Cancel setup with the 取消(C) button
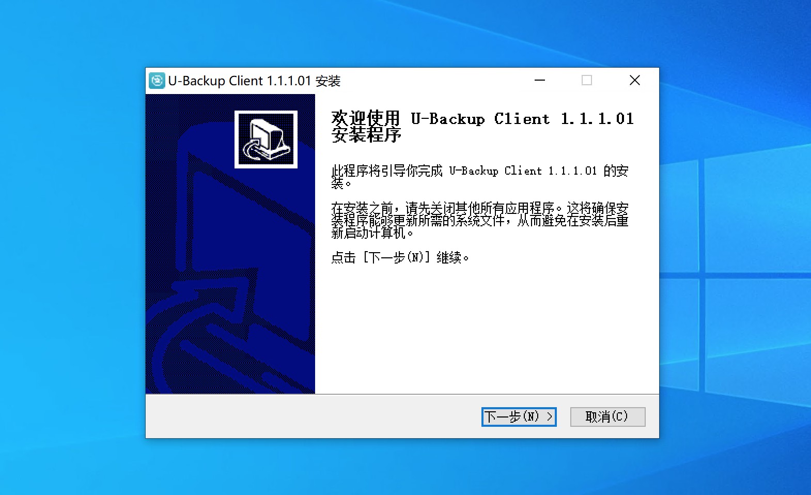 (607, 416)
